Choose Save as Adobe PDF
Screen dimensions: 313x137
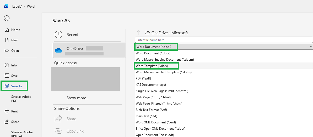click(21, 99)
